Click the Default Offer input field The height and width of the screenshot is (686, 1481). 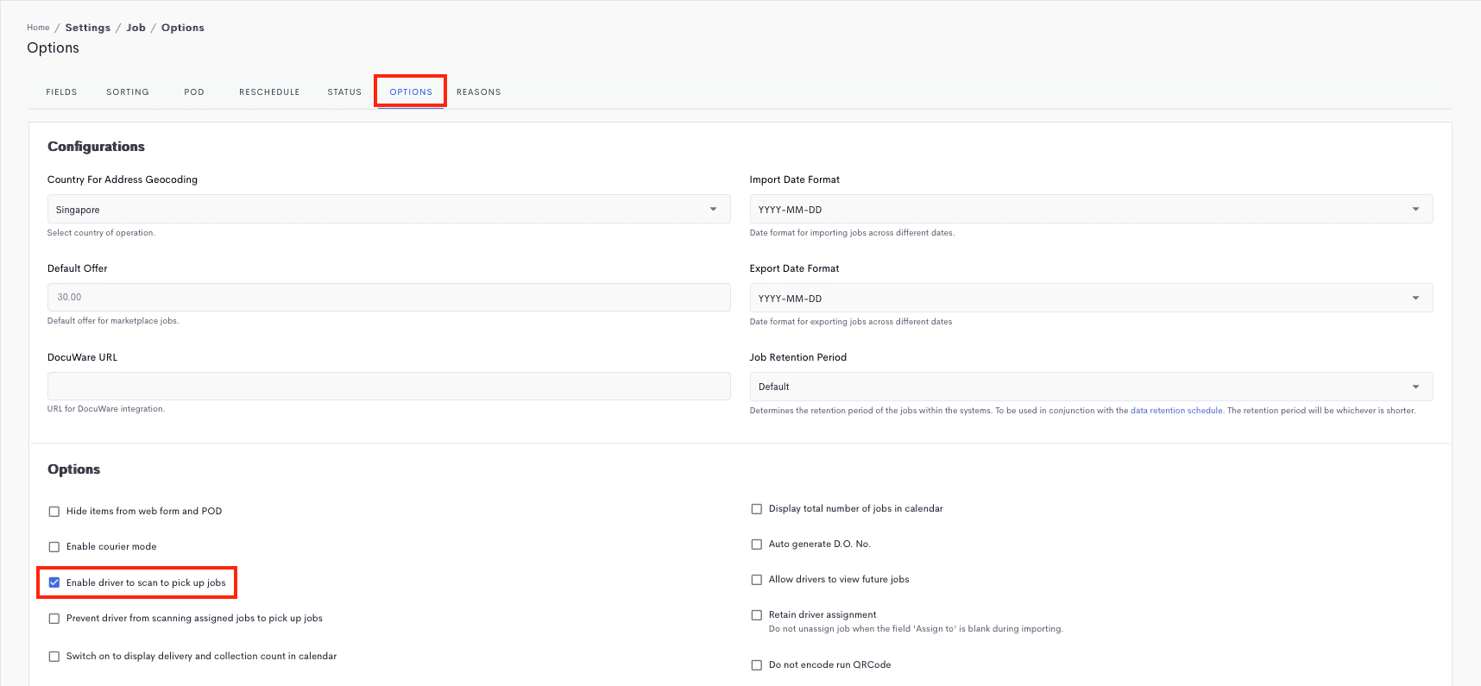[x=388, y=297]
